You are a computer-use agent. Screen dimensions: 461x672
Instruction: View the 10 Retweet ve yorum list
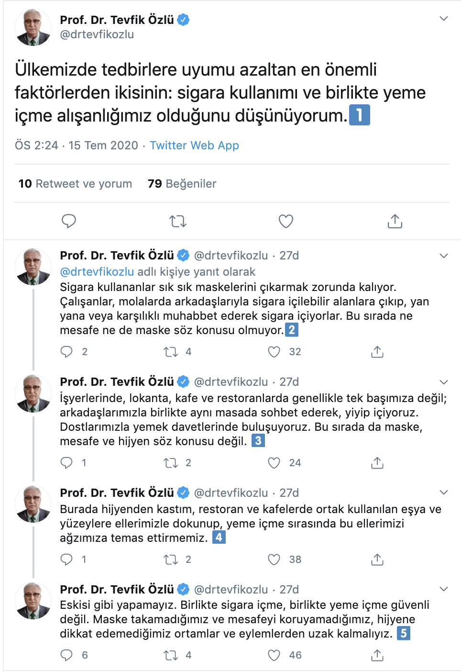tap(75, 184)
